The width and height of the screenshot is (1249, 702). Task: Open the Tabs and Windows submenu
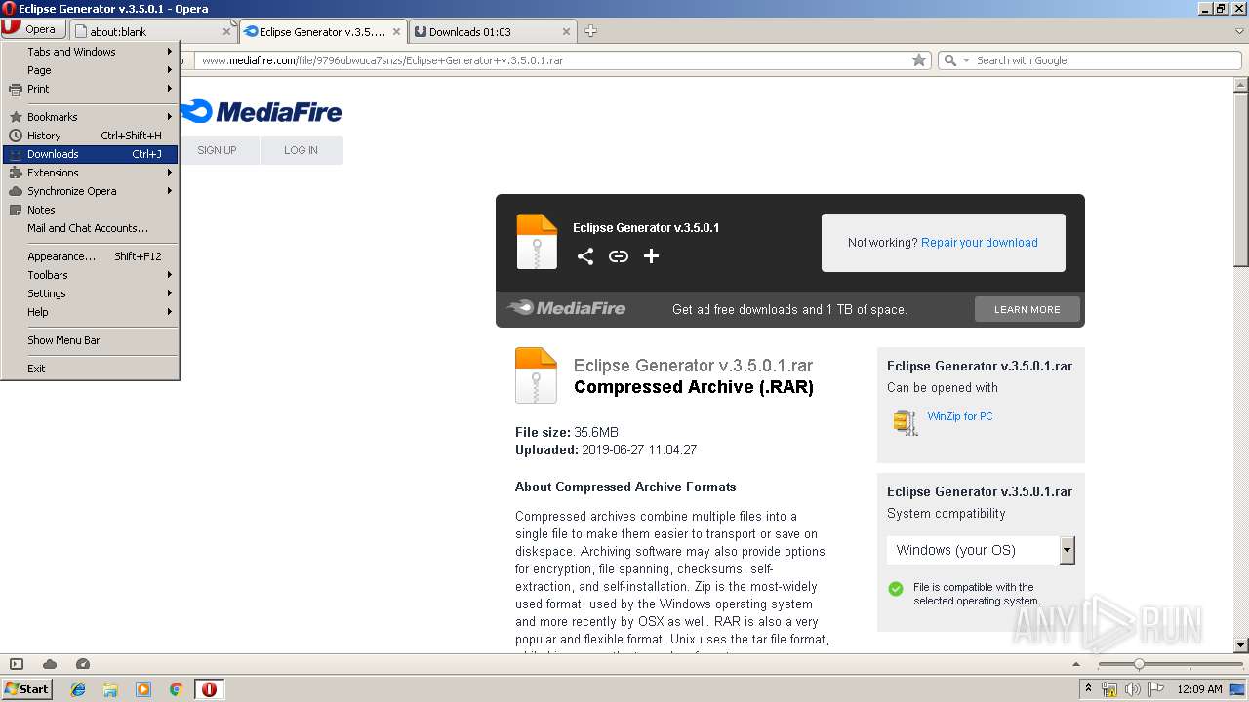coord(90,52)
